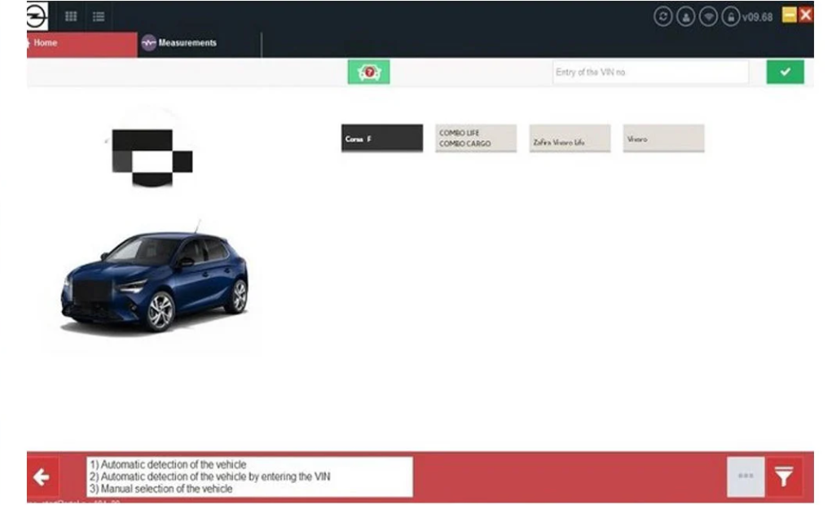Click the 'entering the VIN' instruction line

coord(209,476)
